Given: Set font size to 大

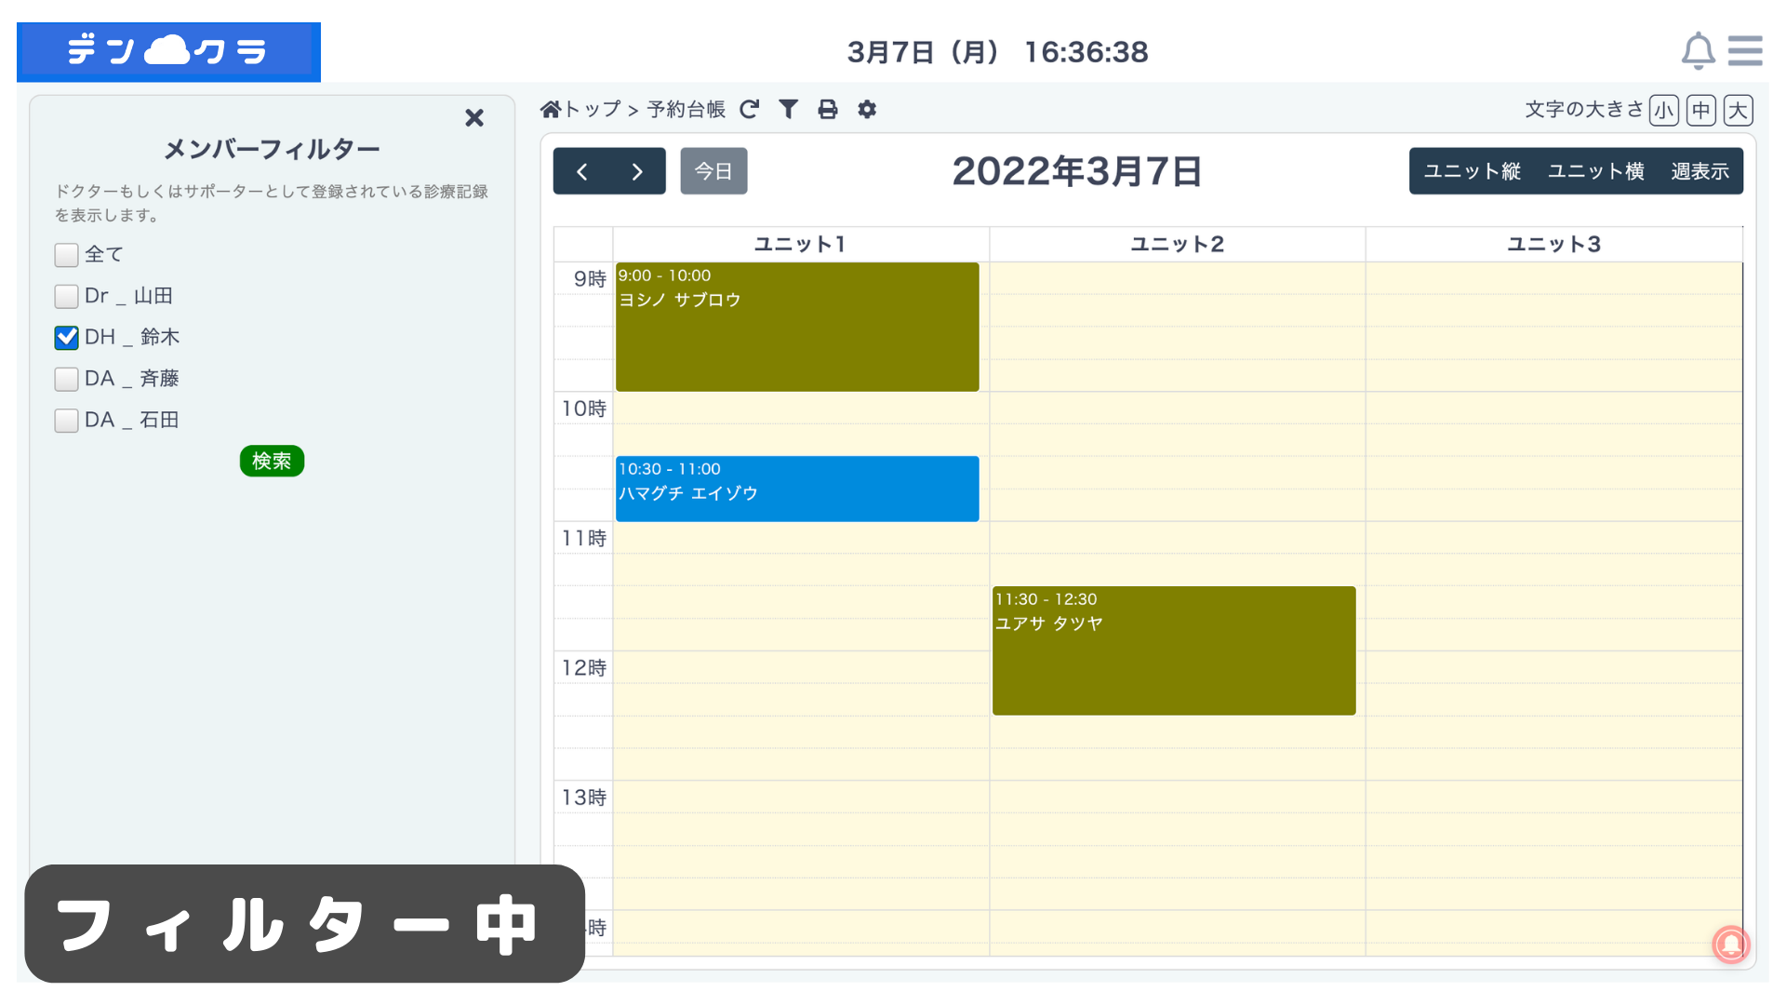Looking at the screenshot, I should pyautogui.click(x=1738, y=111).
